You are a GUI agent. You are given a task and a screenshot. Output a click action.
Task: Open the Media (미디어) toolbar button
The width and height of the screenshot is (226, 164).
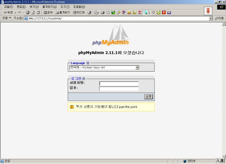(x=79, y=12)
